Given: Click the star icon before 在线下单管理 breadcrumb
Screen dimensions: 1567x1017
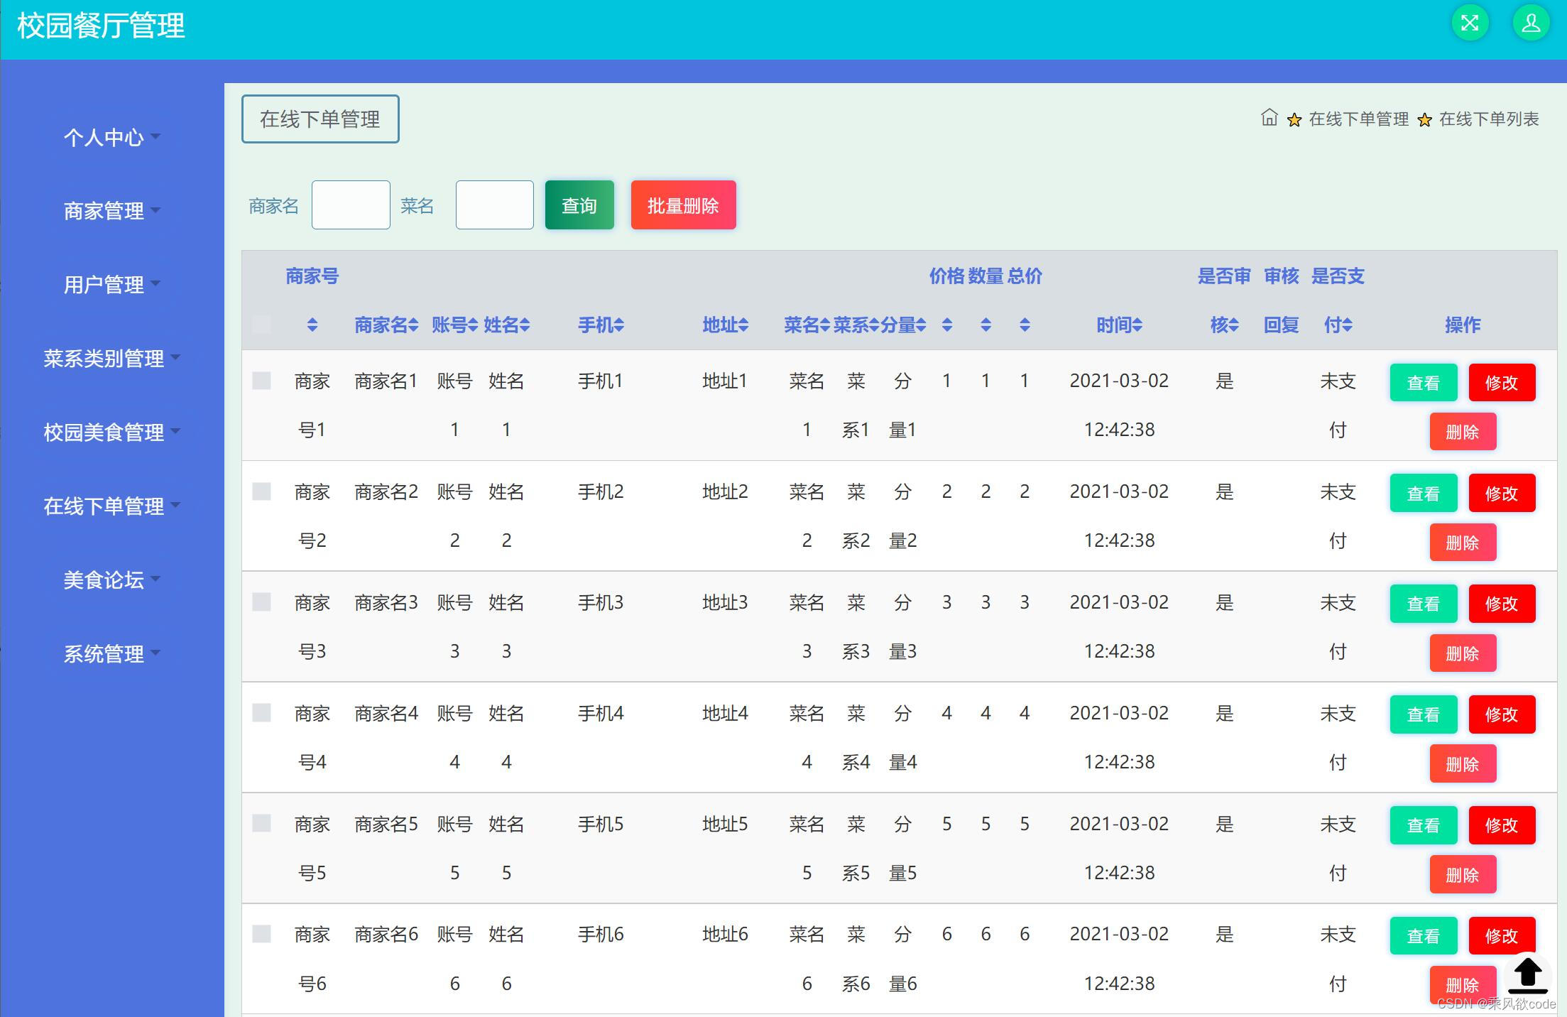Looking at the screenshot, I should [x=1295, y=120].
